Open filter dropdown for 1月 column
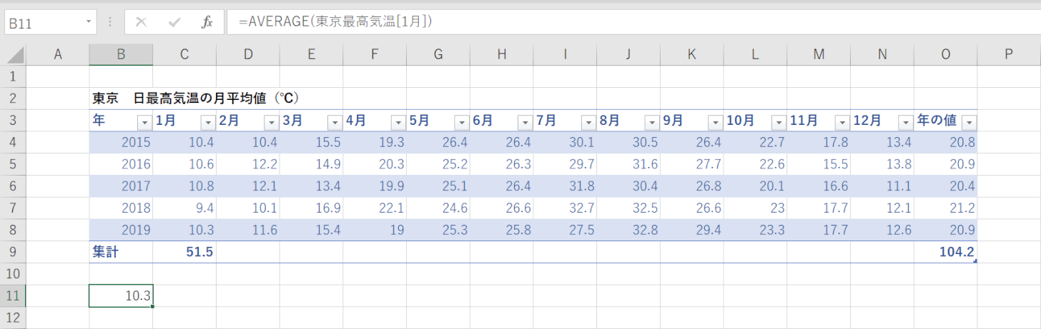The width and height of the screenshot is (1041, 329). [x=207, y=121]
